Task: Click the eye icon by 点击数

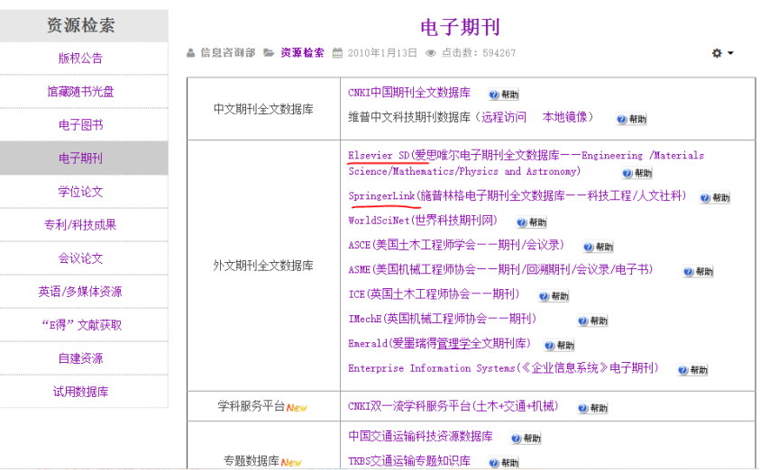Action: [x=430, y=53]
